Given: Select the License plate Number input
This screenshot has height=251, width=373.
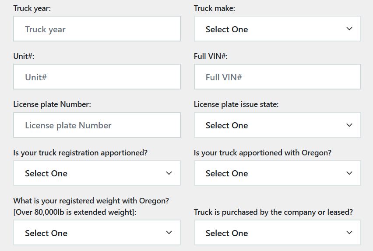Looking at the screenshot, I should point(97,125).
